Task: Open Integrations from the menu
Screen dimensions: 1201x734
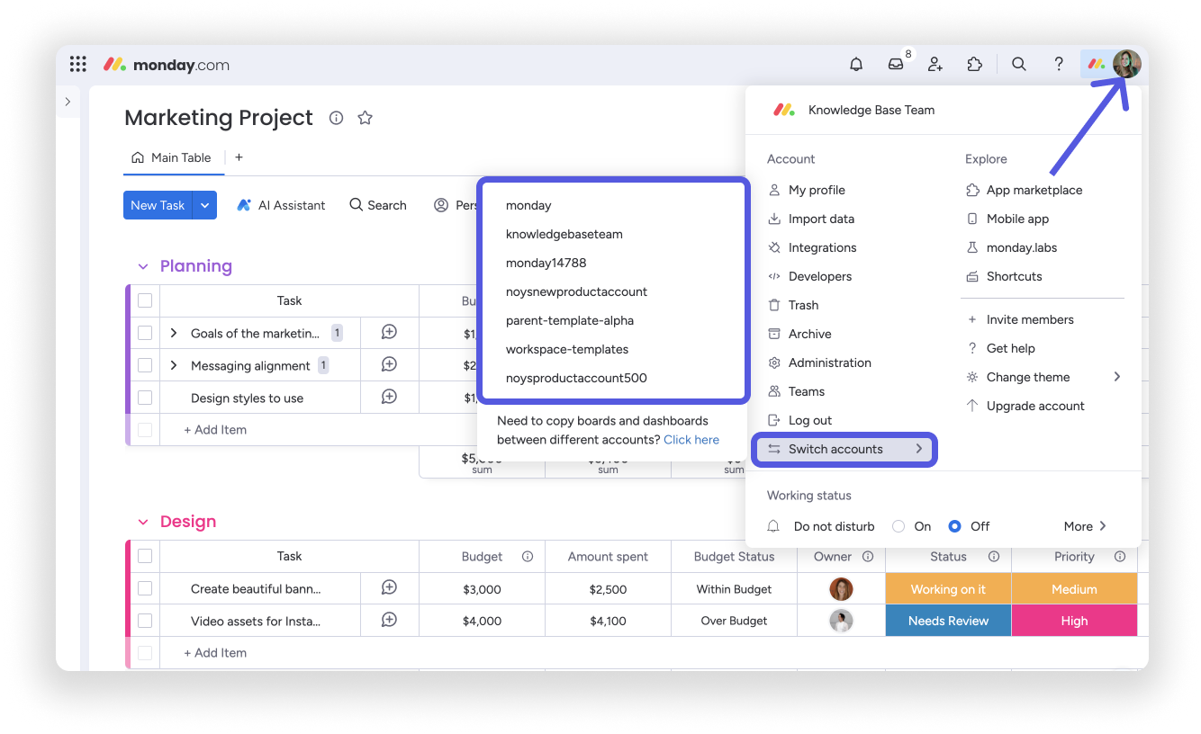Action: 811,247
